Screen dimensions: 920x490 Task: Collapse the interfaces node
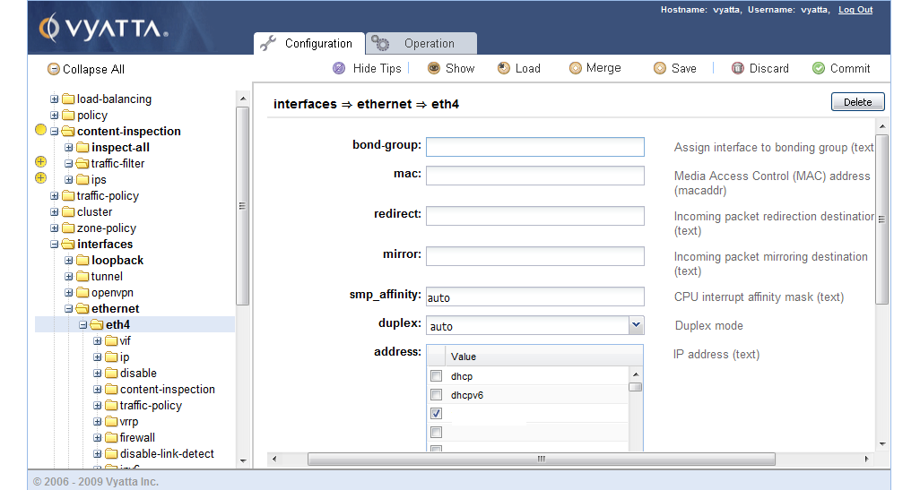coord(54,245)
